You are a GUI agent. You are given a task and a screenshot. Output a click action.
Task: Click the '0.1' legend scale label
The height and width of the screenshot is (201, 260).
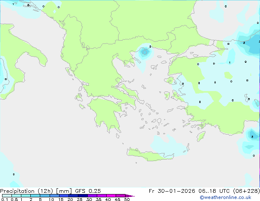pos(5,199)
